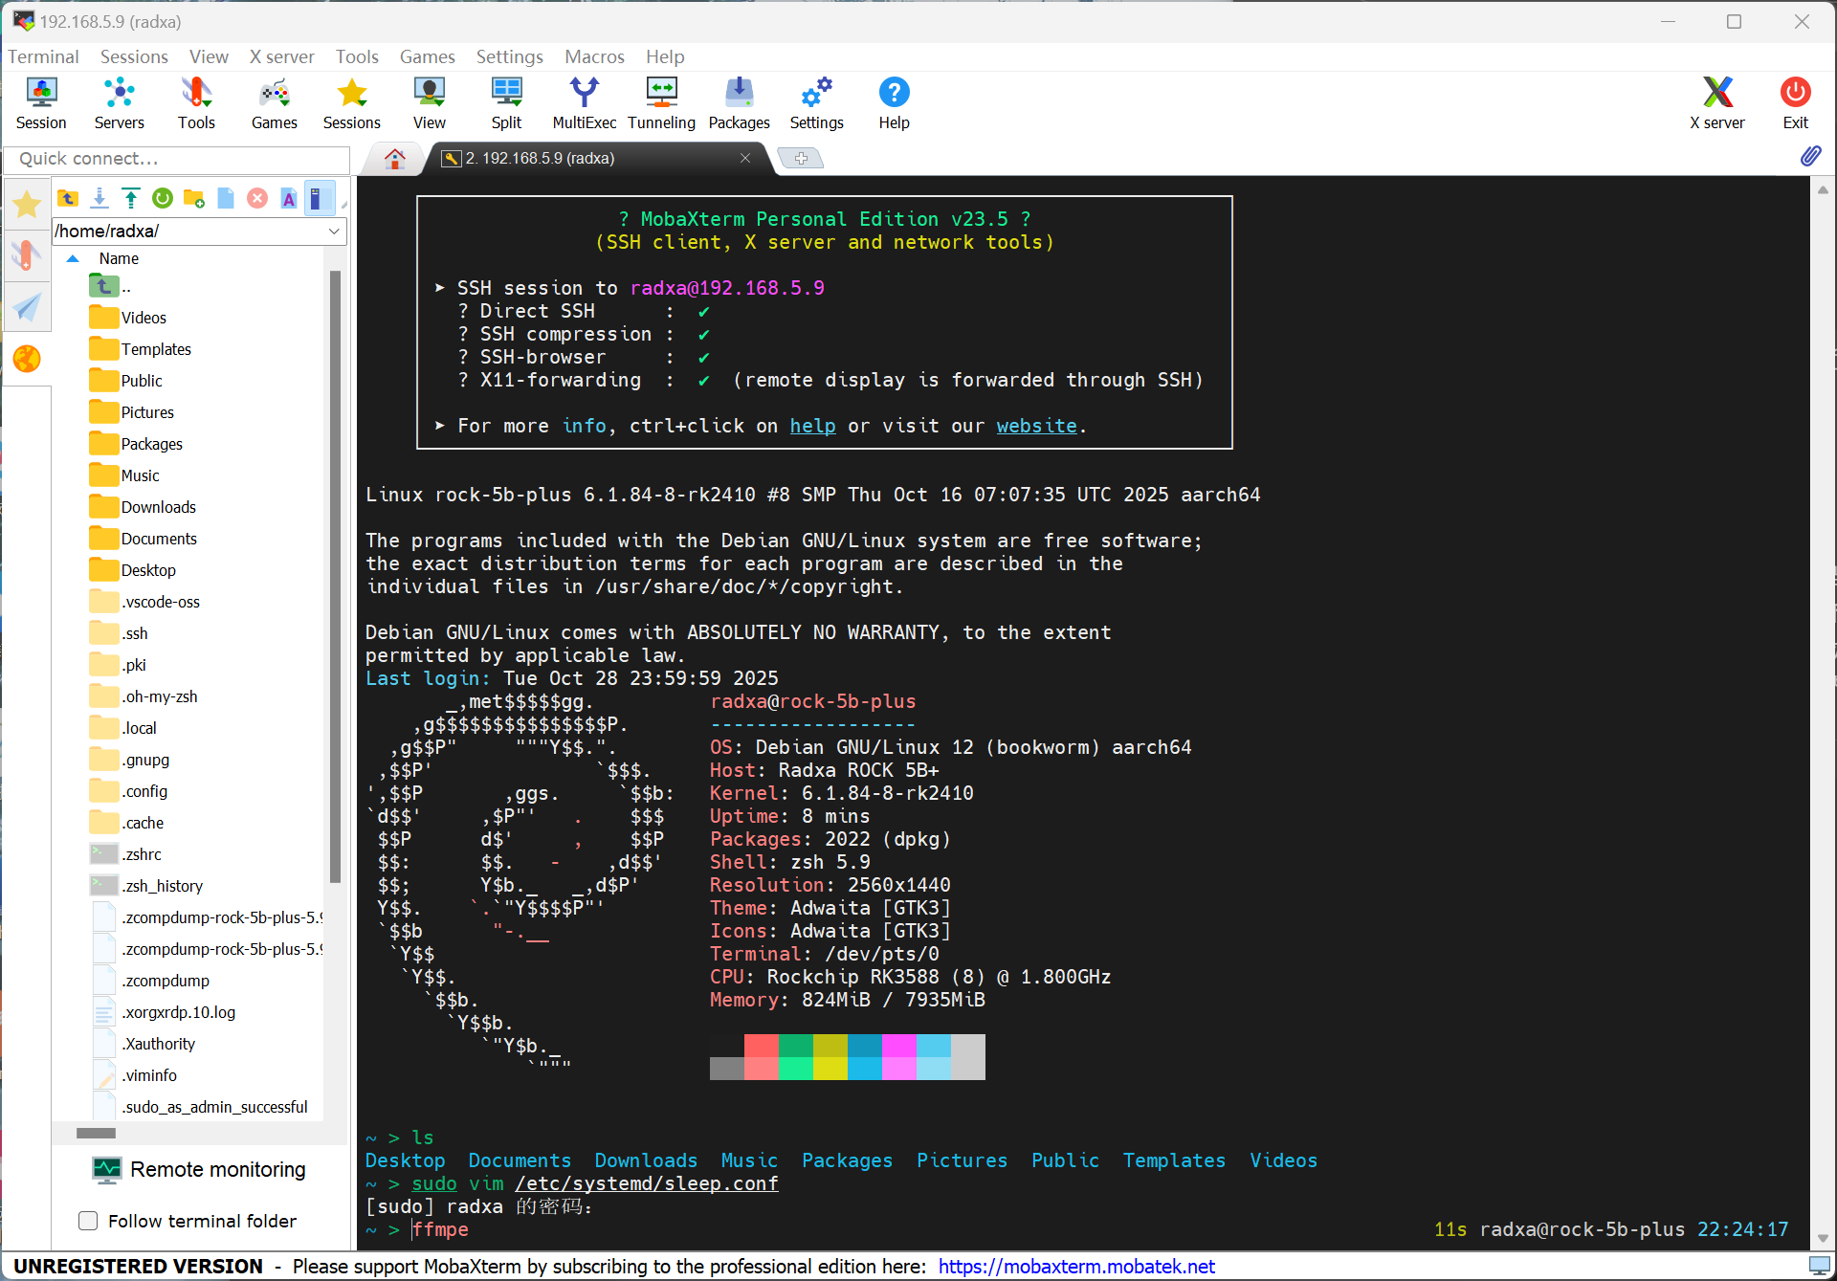
Task: Toggle tracking in the SFTP toolbar
Action: click(x=320, y=198)
